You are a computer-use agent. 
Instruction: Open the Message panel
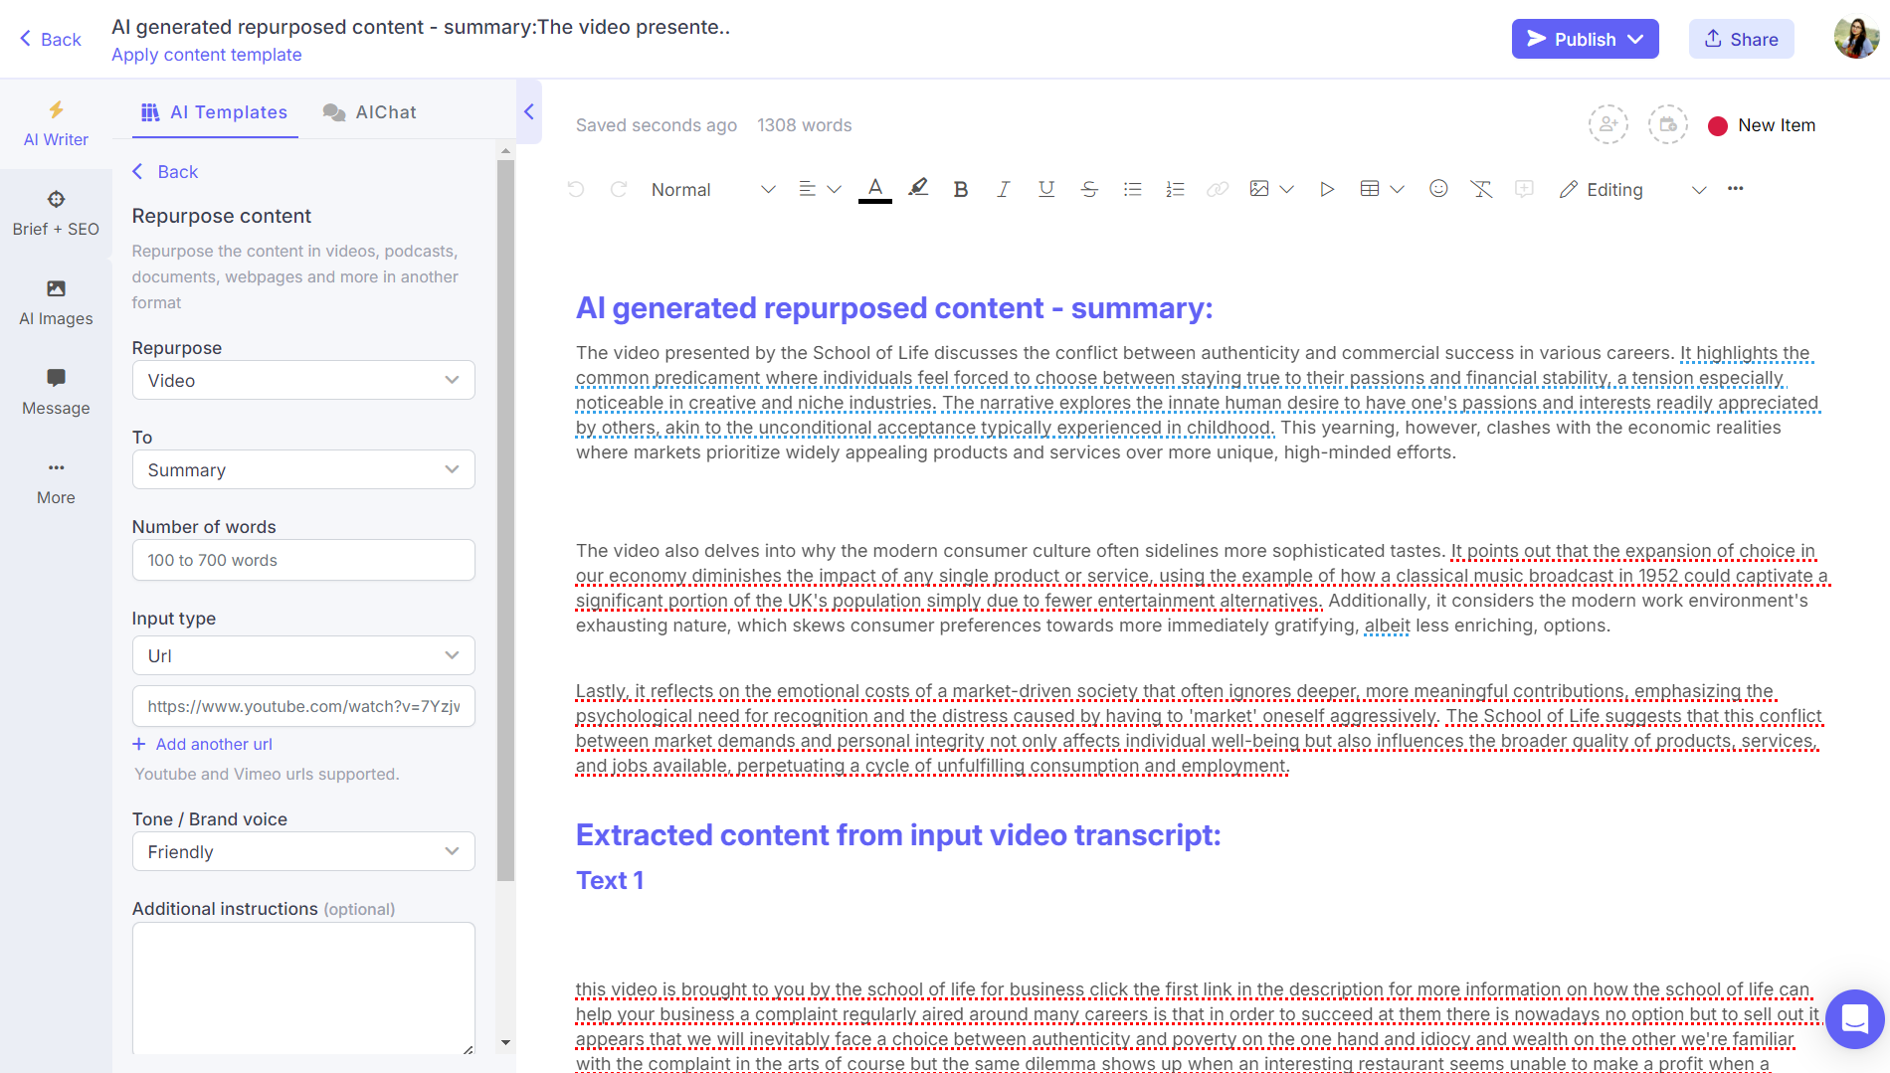tap(55, 390)
